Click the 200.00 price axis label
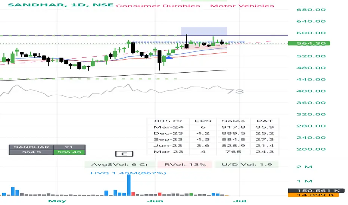The image size is (348, 205). pyautogui.click(x=311, y=149)
